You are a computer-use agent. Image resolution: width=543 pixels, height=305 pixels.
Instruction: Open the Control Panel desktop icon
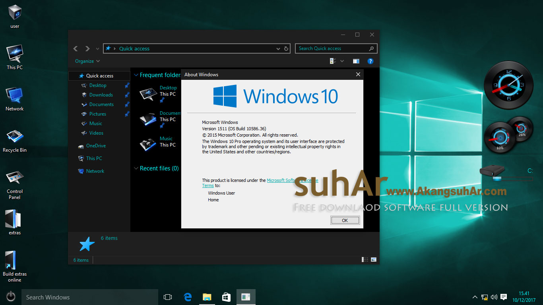coord(15,185)
